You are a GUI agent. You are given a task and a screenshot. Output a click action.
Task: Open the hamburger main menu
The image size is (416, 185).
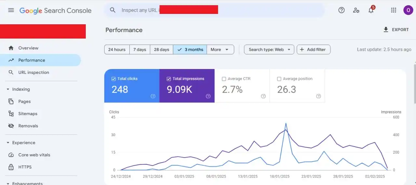click(x=11, y=10)
